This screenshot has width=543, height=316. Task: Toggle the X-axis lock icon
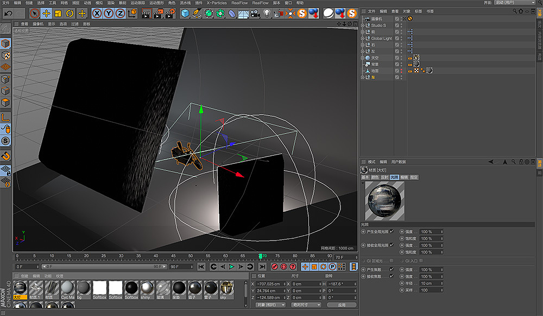[97, 13]
